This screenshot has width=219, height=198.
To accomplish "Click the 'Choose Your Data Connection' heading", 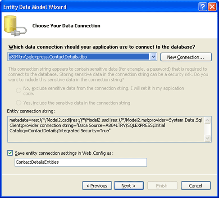I will click(66, 26).
